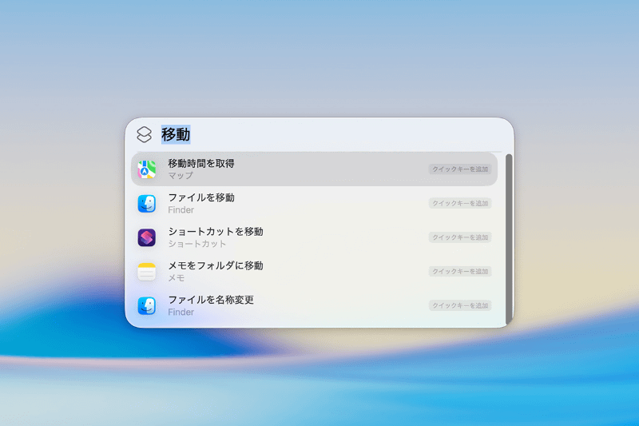639x426 pixels.
Task: Add quick key for ショートカットを移動
Action: pyautogui.click(x=460, y=237)
